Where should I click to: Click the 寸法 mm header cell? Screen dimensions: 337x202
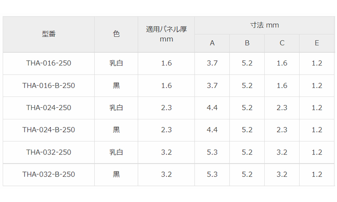264,25
